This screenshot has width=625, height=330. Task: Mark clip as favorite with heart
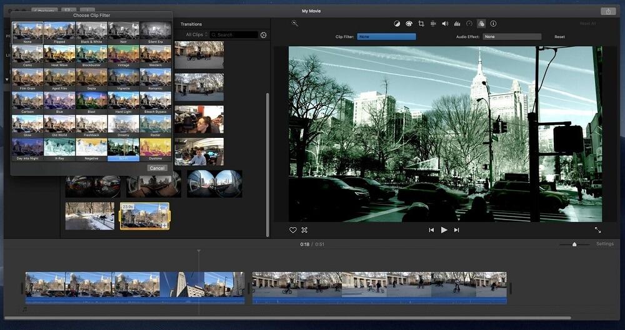pos(292,230)
